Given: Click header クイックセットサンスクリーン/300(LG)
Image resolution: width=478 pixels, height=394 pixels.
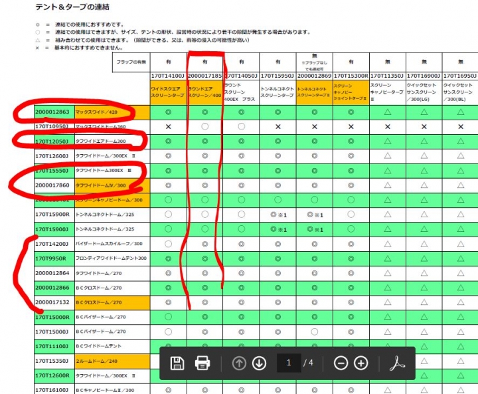Looking at the screenshot, I should click(424, 92).
